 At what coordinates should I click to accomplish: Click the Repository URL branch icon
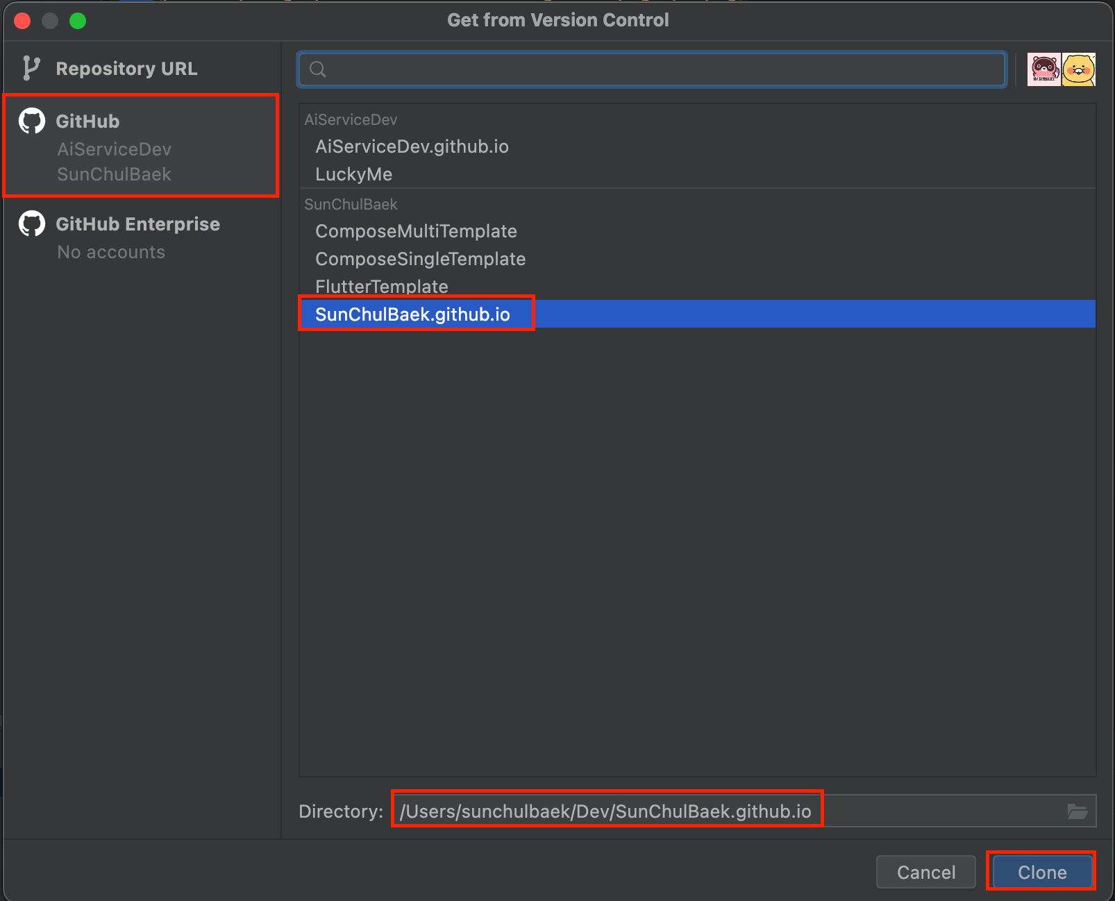click(x=31, y=68)
